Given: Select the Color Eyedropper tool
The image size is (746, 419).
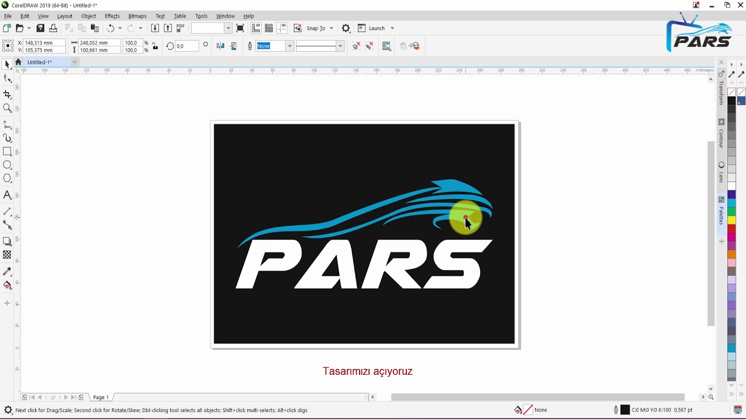Looking at the screenshot, I should pyautogui.click(x=7, y=271).
